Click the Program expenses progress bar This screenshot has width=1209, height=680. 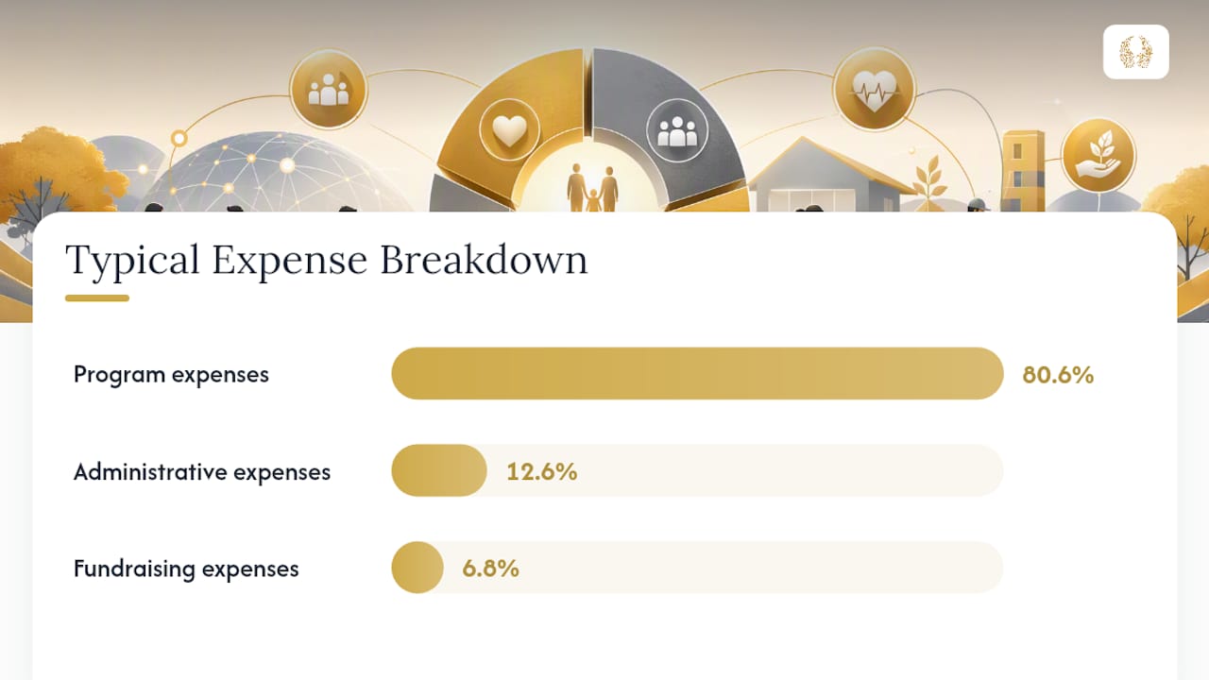(697, 373)
